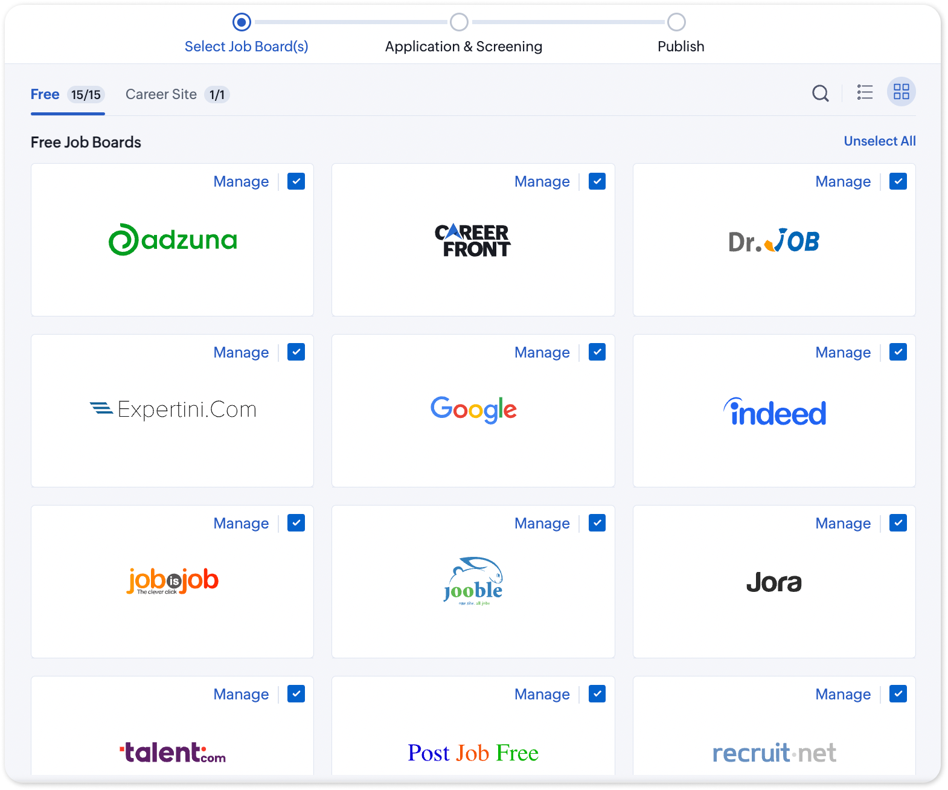
Task: Click the Select Job Board(s) label
Action: point(246,47)
